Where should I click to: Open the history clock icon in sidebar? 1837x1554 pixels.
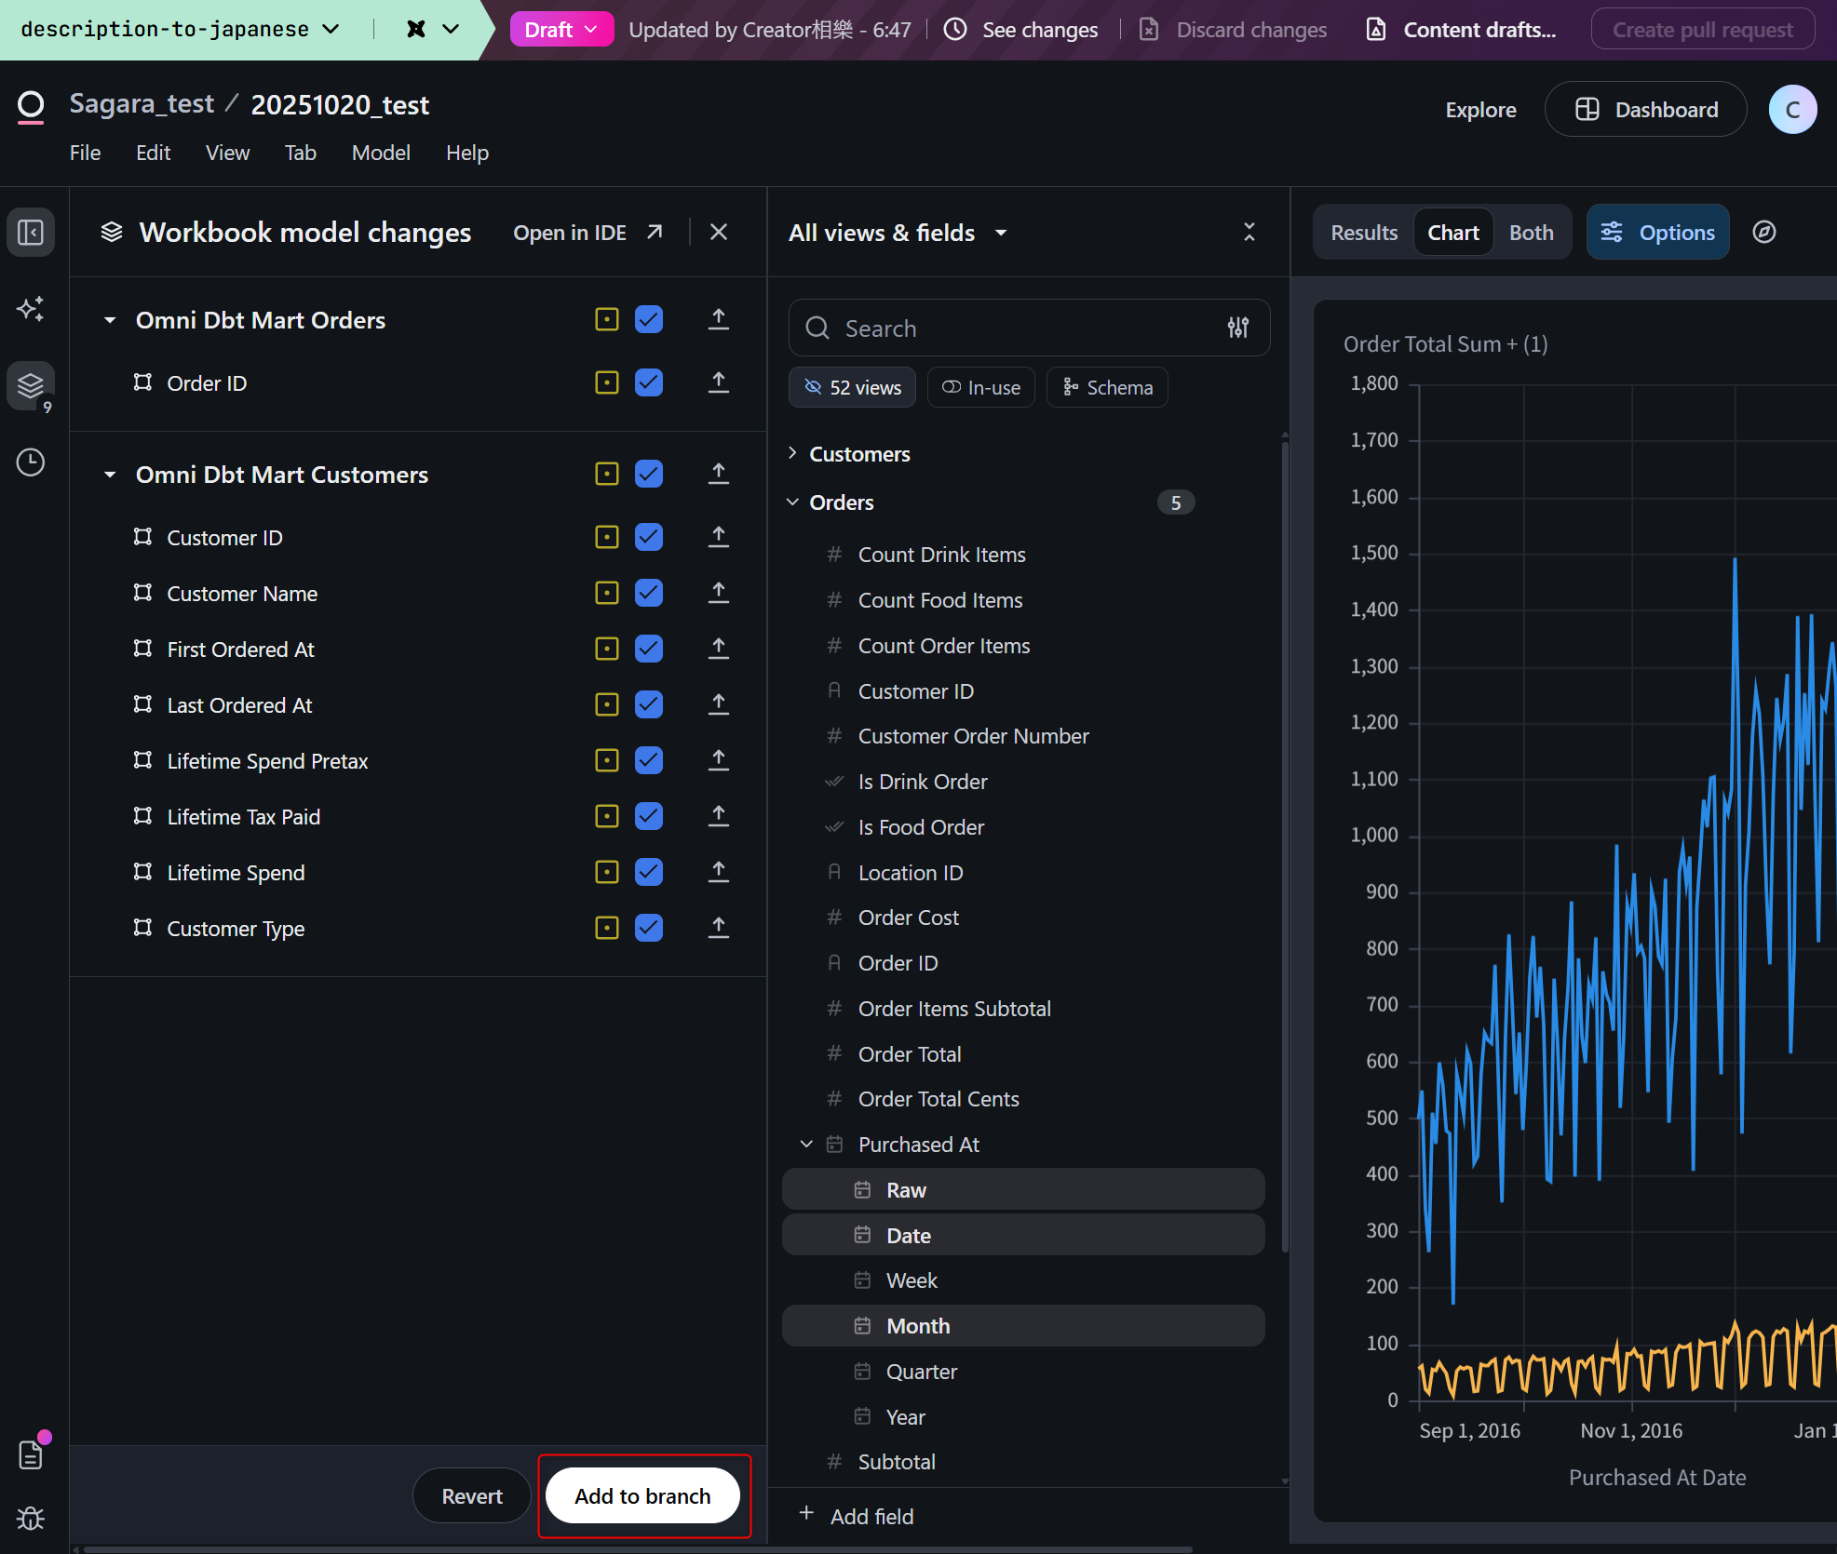coord(30,462)
